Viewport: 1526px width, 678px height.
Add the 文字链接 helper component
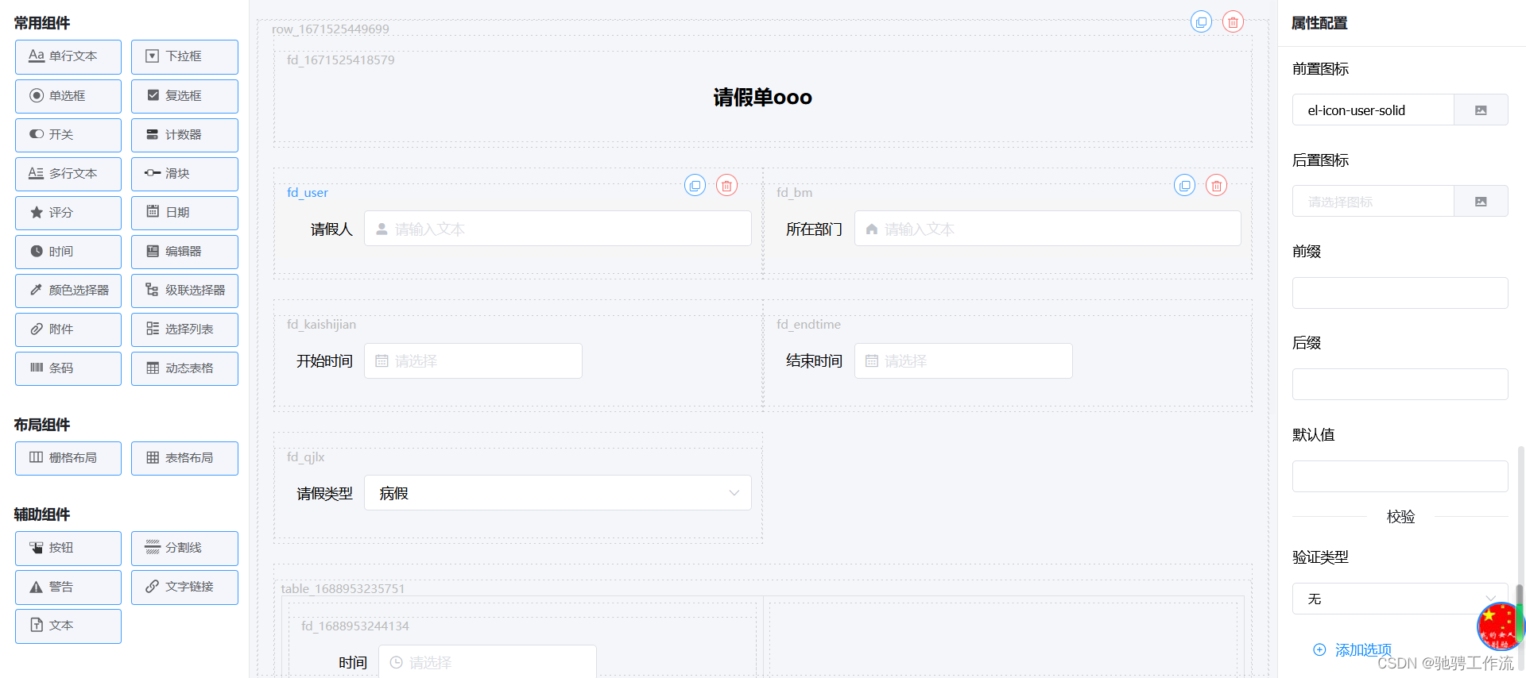184,587
